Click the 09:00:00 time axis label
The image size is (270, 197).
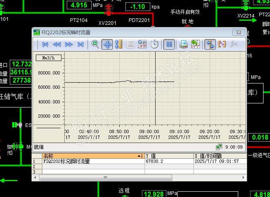[149, 131]
